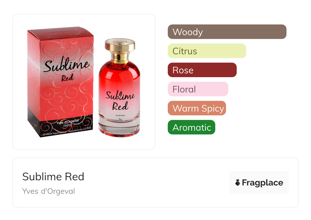Choose the Rose accord bar
This screenshot has height=220, width=311.
pyautogui.click(x=202, y=70)
